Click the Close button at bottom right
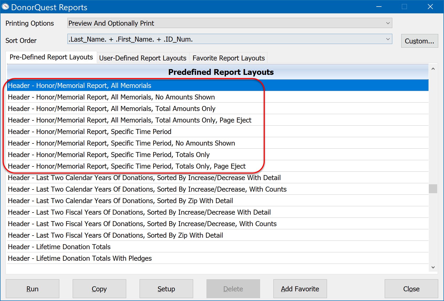 tap(411, 289)
